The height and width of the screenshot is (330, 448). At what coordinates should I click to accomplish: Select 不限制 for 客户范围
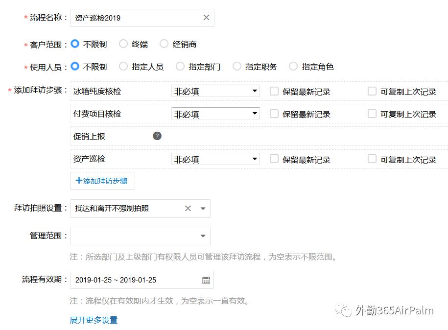pyautogui.click(x=75, y=44)
